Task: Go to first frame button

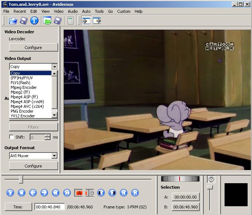Action: [x=124, y=193]
